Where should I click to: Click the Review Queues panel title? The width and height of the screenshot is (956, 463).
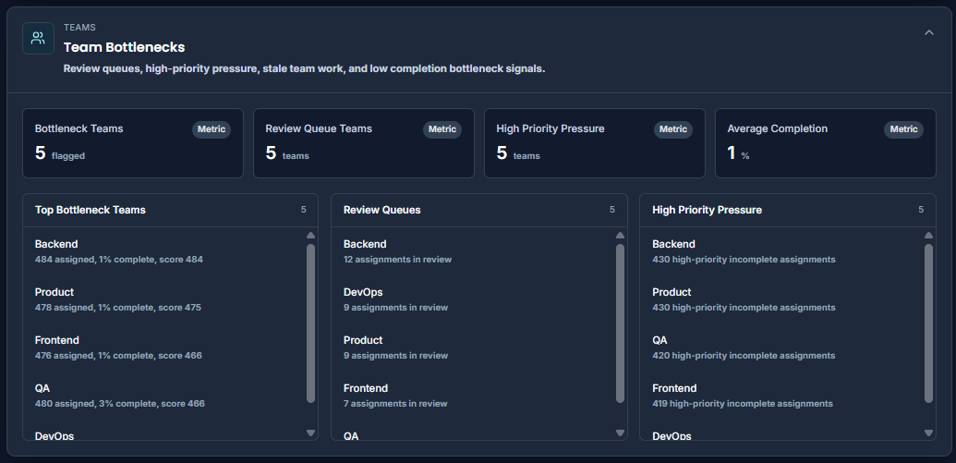point(381,210)
